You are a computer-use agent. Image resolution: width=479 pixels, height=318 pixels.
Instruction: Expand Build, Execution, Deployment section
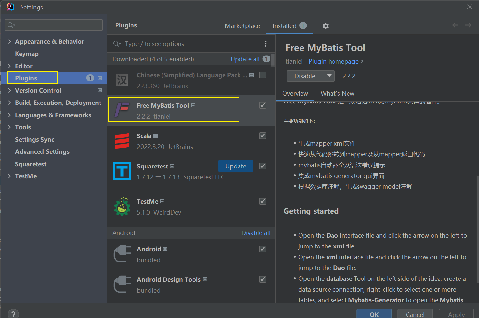9,103
